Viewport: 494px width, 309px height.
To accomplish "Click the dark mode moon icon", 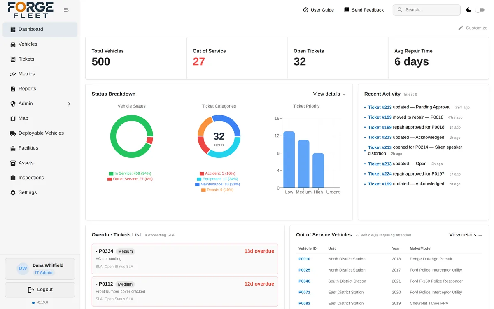I will (468, 10).
